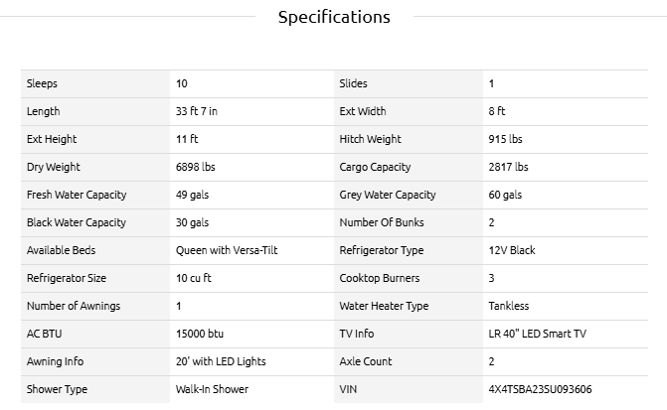The width and height of the screenshot is (667, 410).
Task: Click the Sleeps label cell
Action: 43,83
